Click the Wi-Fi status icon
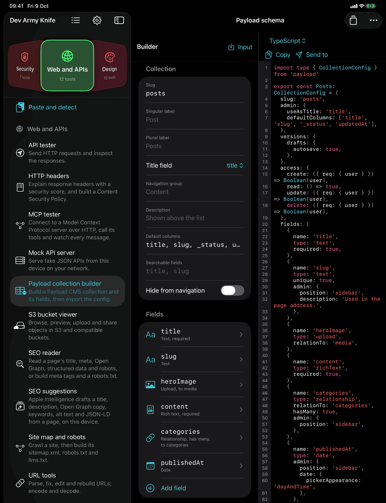This screenshot has width=386, height=503. click(x=362, y=6)
